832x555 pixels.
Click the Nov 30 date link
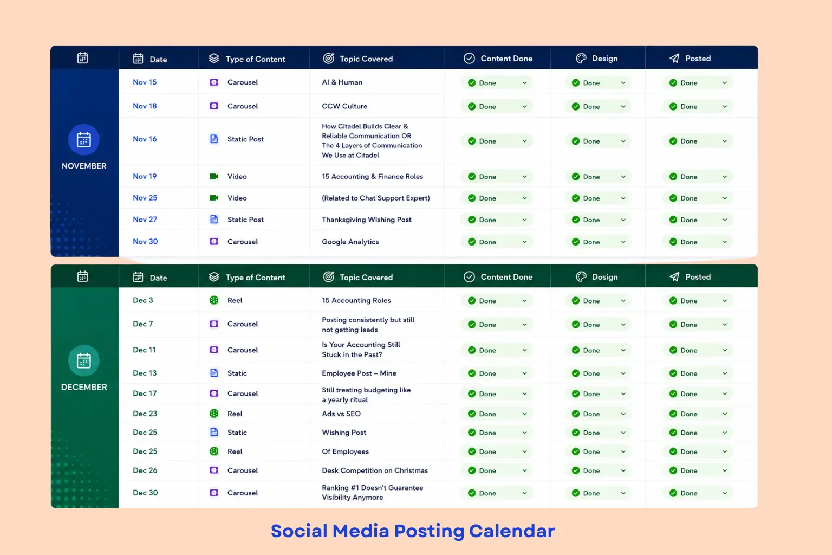(145, 242)
